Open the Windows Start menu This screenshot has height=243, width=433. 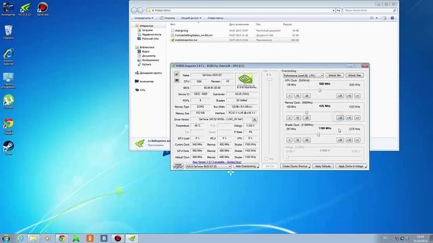tap(6, 238)
